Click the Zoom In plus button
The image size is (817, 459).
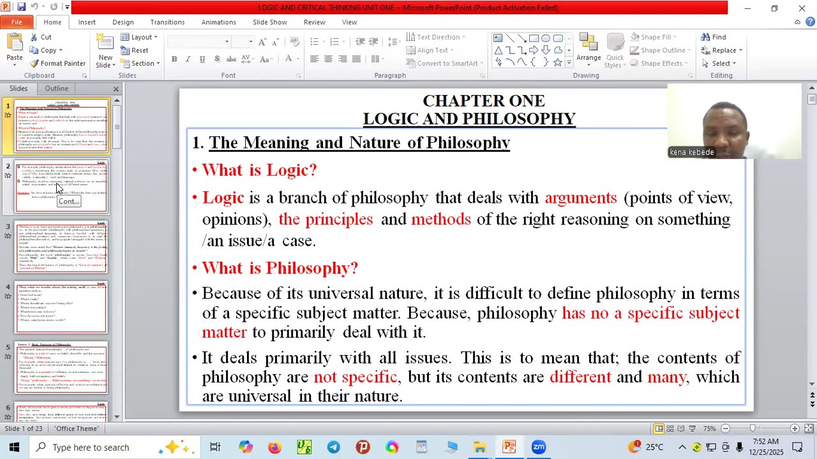point(795,428)
